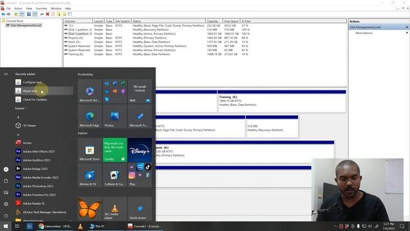The image size is (410, 231).
Task: Open Microsoft To Do tile
Action: pos(140,116)
